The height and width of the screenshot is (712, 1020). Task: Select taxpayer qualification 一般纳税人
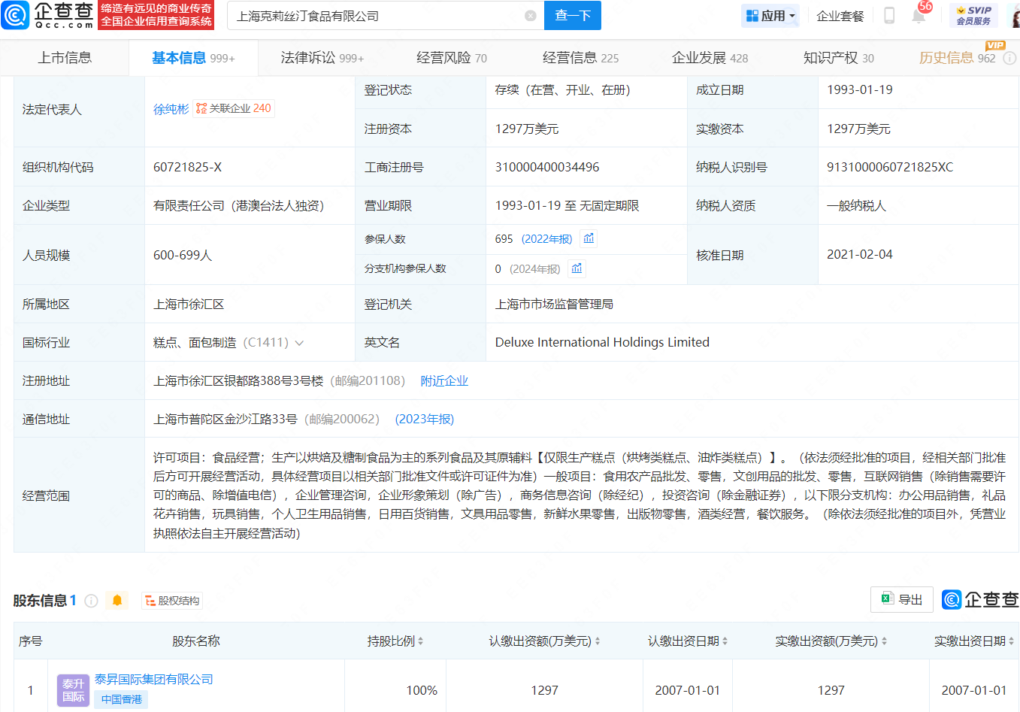click(x=856, y=205)
